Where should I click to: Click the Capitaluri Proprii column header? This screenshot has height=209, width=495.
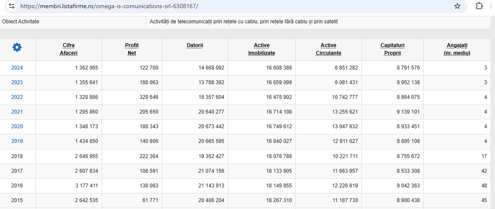coord(392,49)
